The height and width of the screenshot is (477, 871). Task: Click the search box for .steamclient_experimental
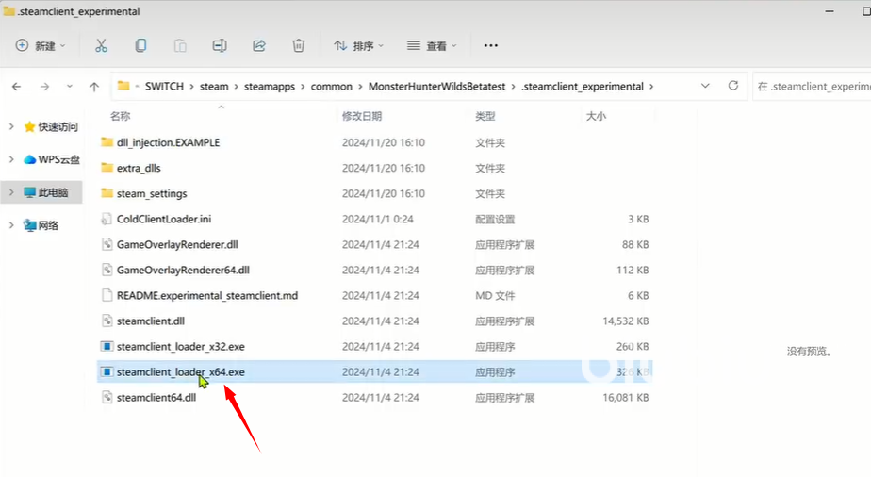[x=811, y=86]
